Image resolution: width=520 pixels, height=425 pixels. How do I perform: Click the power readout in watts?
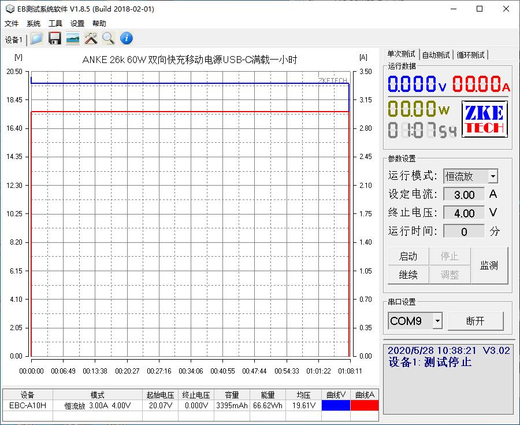click(x=418, y=109)
